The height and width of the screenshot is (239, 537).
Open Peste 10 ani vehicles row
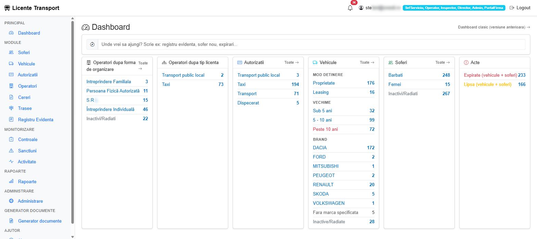coord(344,129)
